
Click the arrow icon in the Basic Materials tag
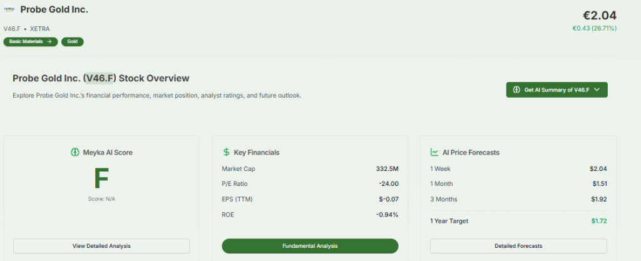49,41
